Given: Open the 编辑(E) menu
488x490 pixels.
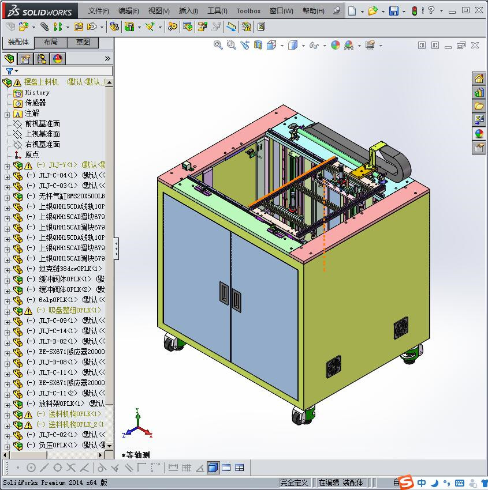Looking at the screenshot, I should [x=129, y=11].
